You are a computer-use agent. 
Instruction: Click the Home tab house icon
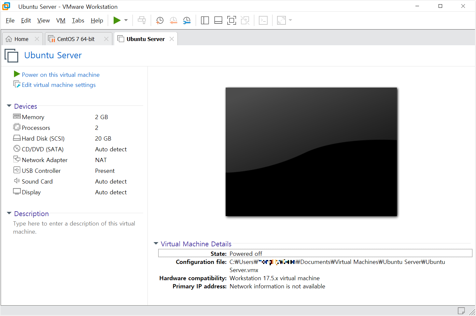[x=9, y=39]
